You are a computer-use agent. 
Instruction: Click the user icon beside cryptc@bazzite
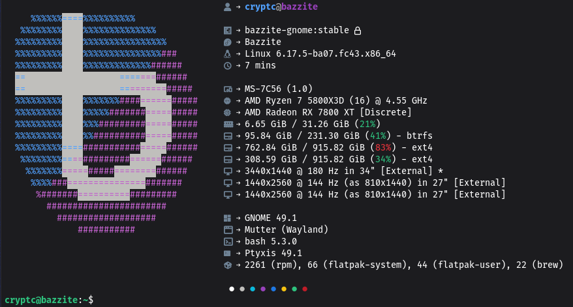(227, 7)
